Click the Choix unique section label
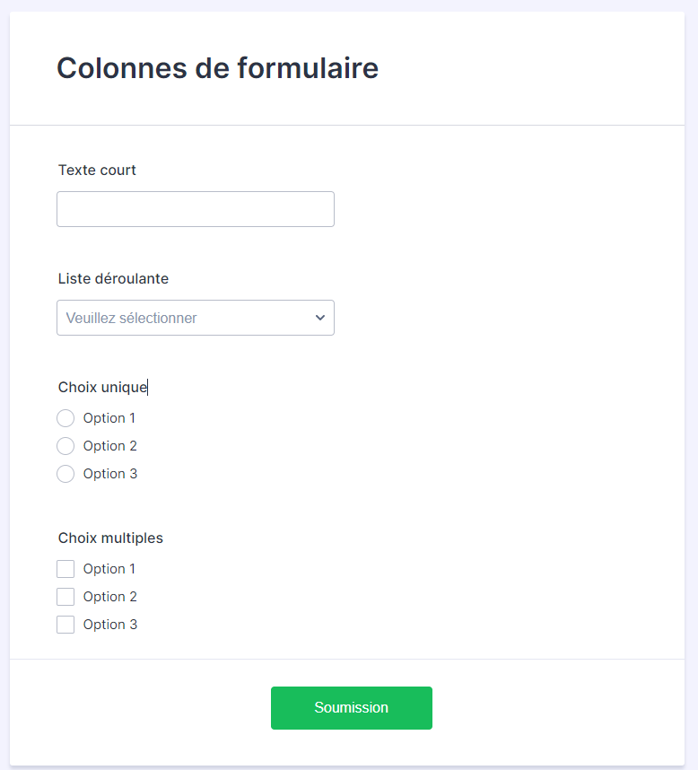Image resolution: width=698 pixels, height=770 pixels. point(102,387)
